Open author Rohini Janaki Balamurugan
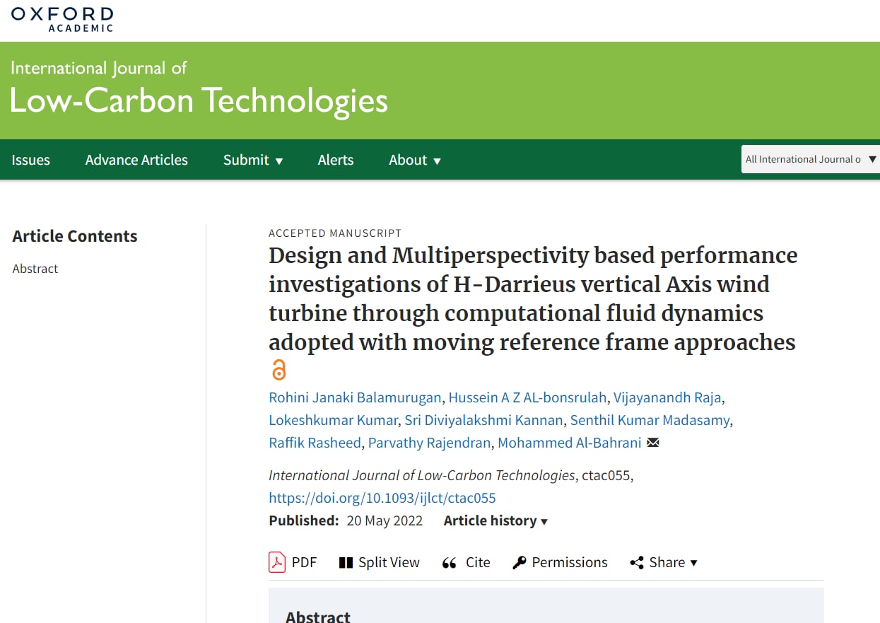The image size is (880, 623). pos(356,397)
